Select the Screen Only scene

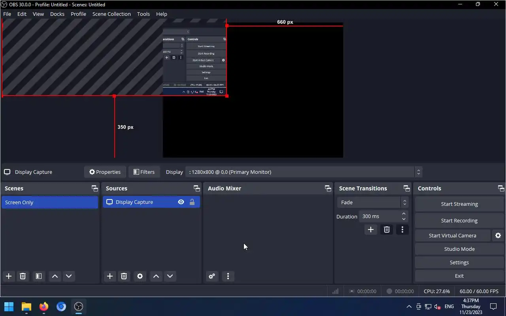pyautogui.click(x=50, y=202)
